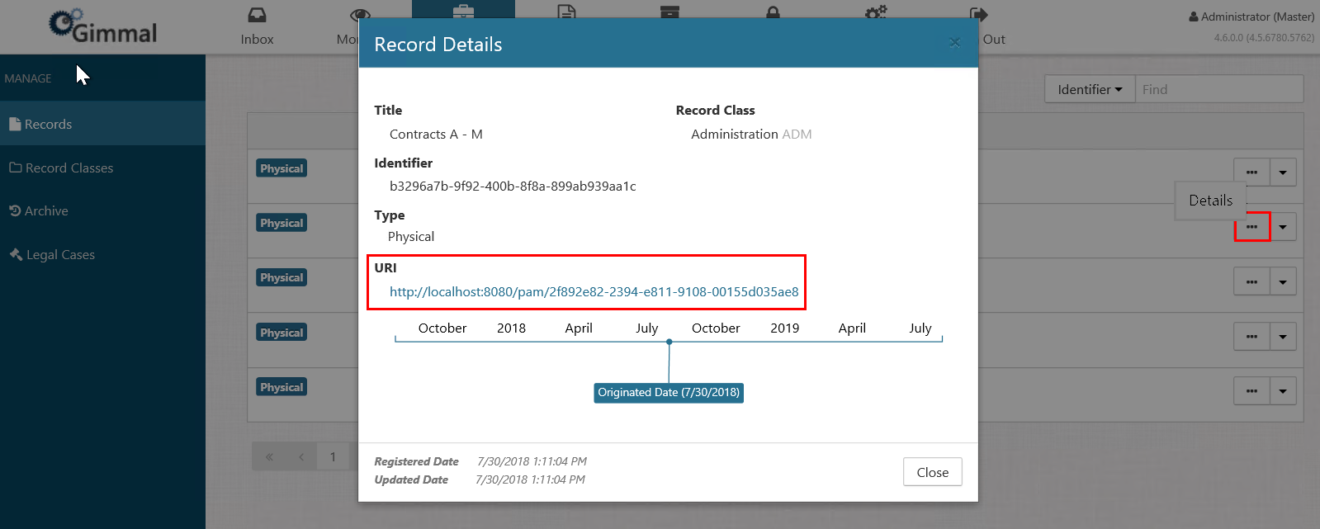Click the padlock icon in top navigation

tap(773, 12)
